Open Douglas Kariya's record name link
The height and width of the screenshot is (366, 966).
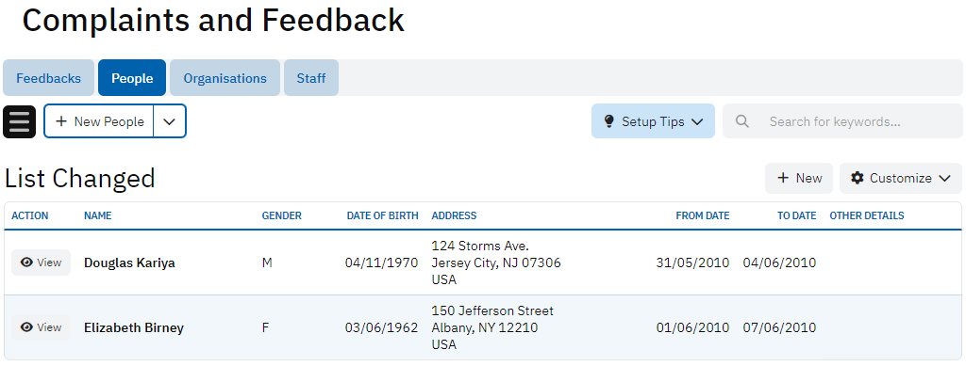point(129,263)
